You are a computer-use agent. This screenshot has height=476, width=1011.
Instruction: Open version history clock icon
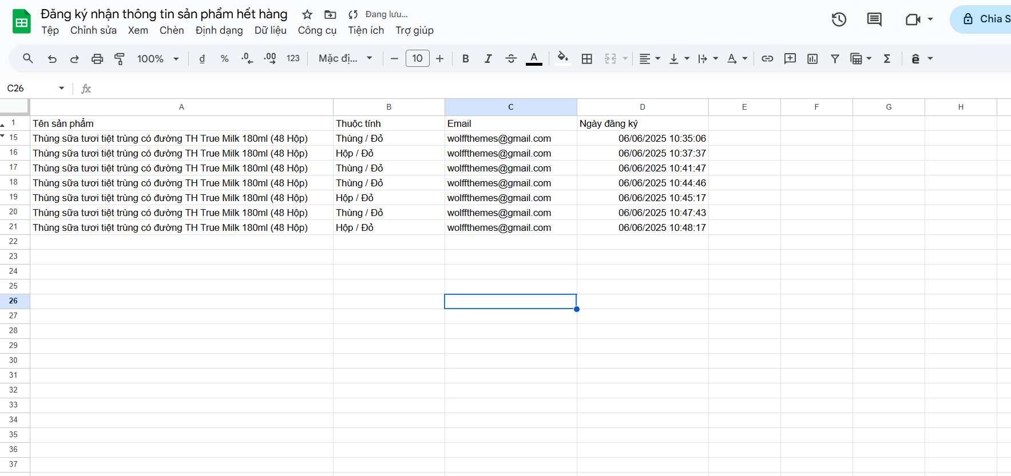coord(839,19)
